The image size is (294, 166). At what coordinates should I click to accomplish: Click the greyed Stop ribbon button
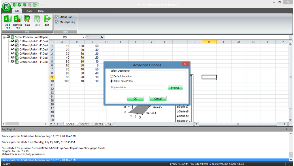pyautogui.click(x=37, y=21)
